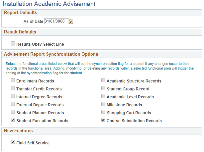Tick the Student Group Record checkbox

pyautogui.click(x=103, y=88)
